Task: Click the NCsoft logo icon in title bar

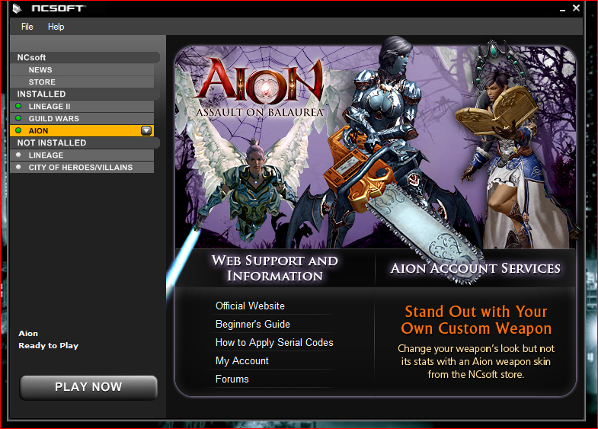Action: point(16,8)
